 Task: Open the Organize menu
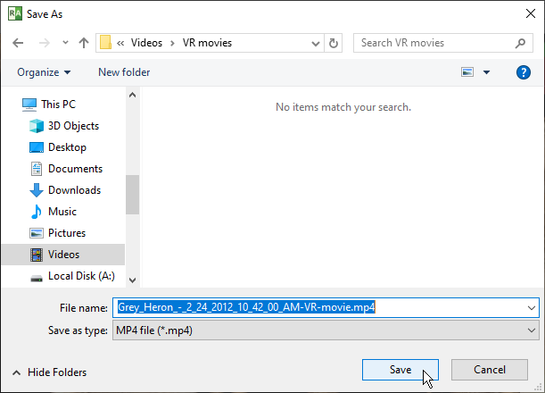(x=43, y=72)
